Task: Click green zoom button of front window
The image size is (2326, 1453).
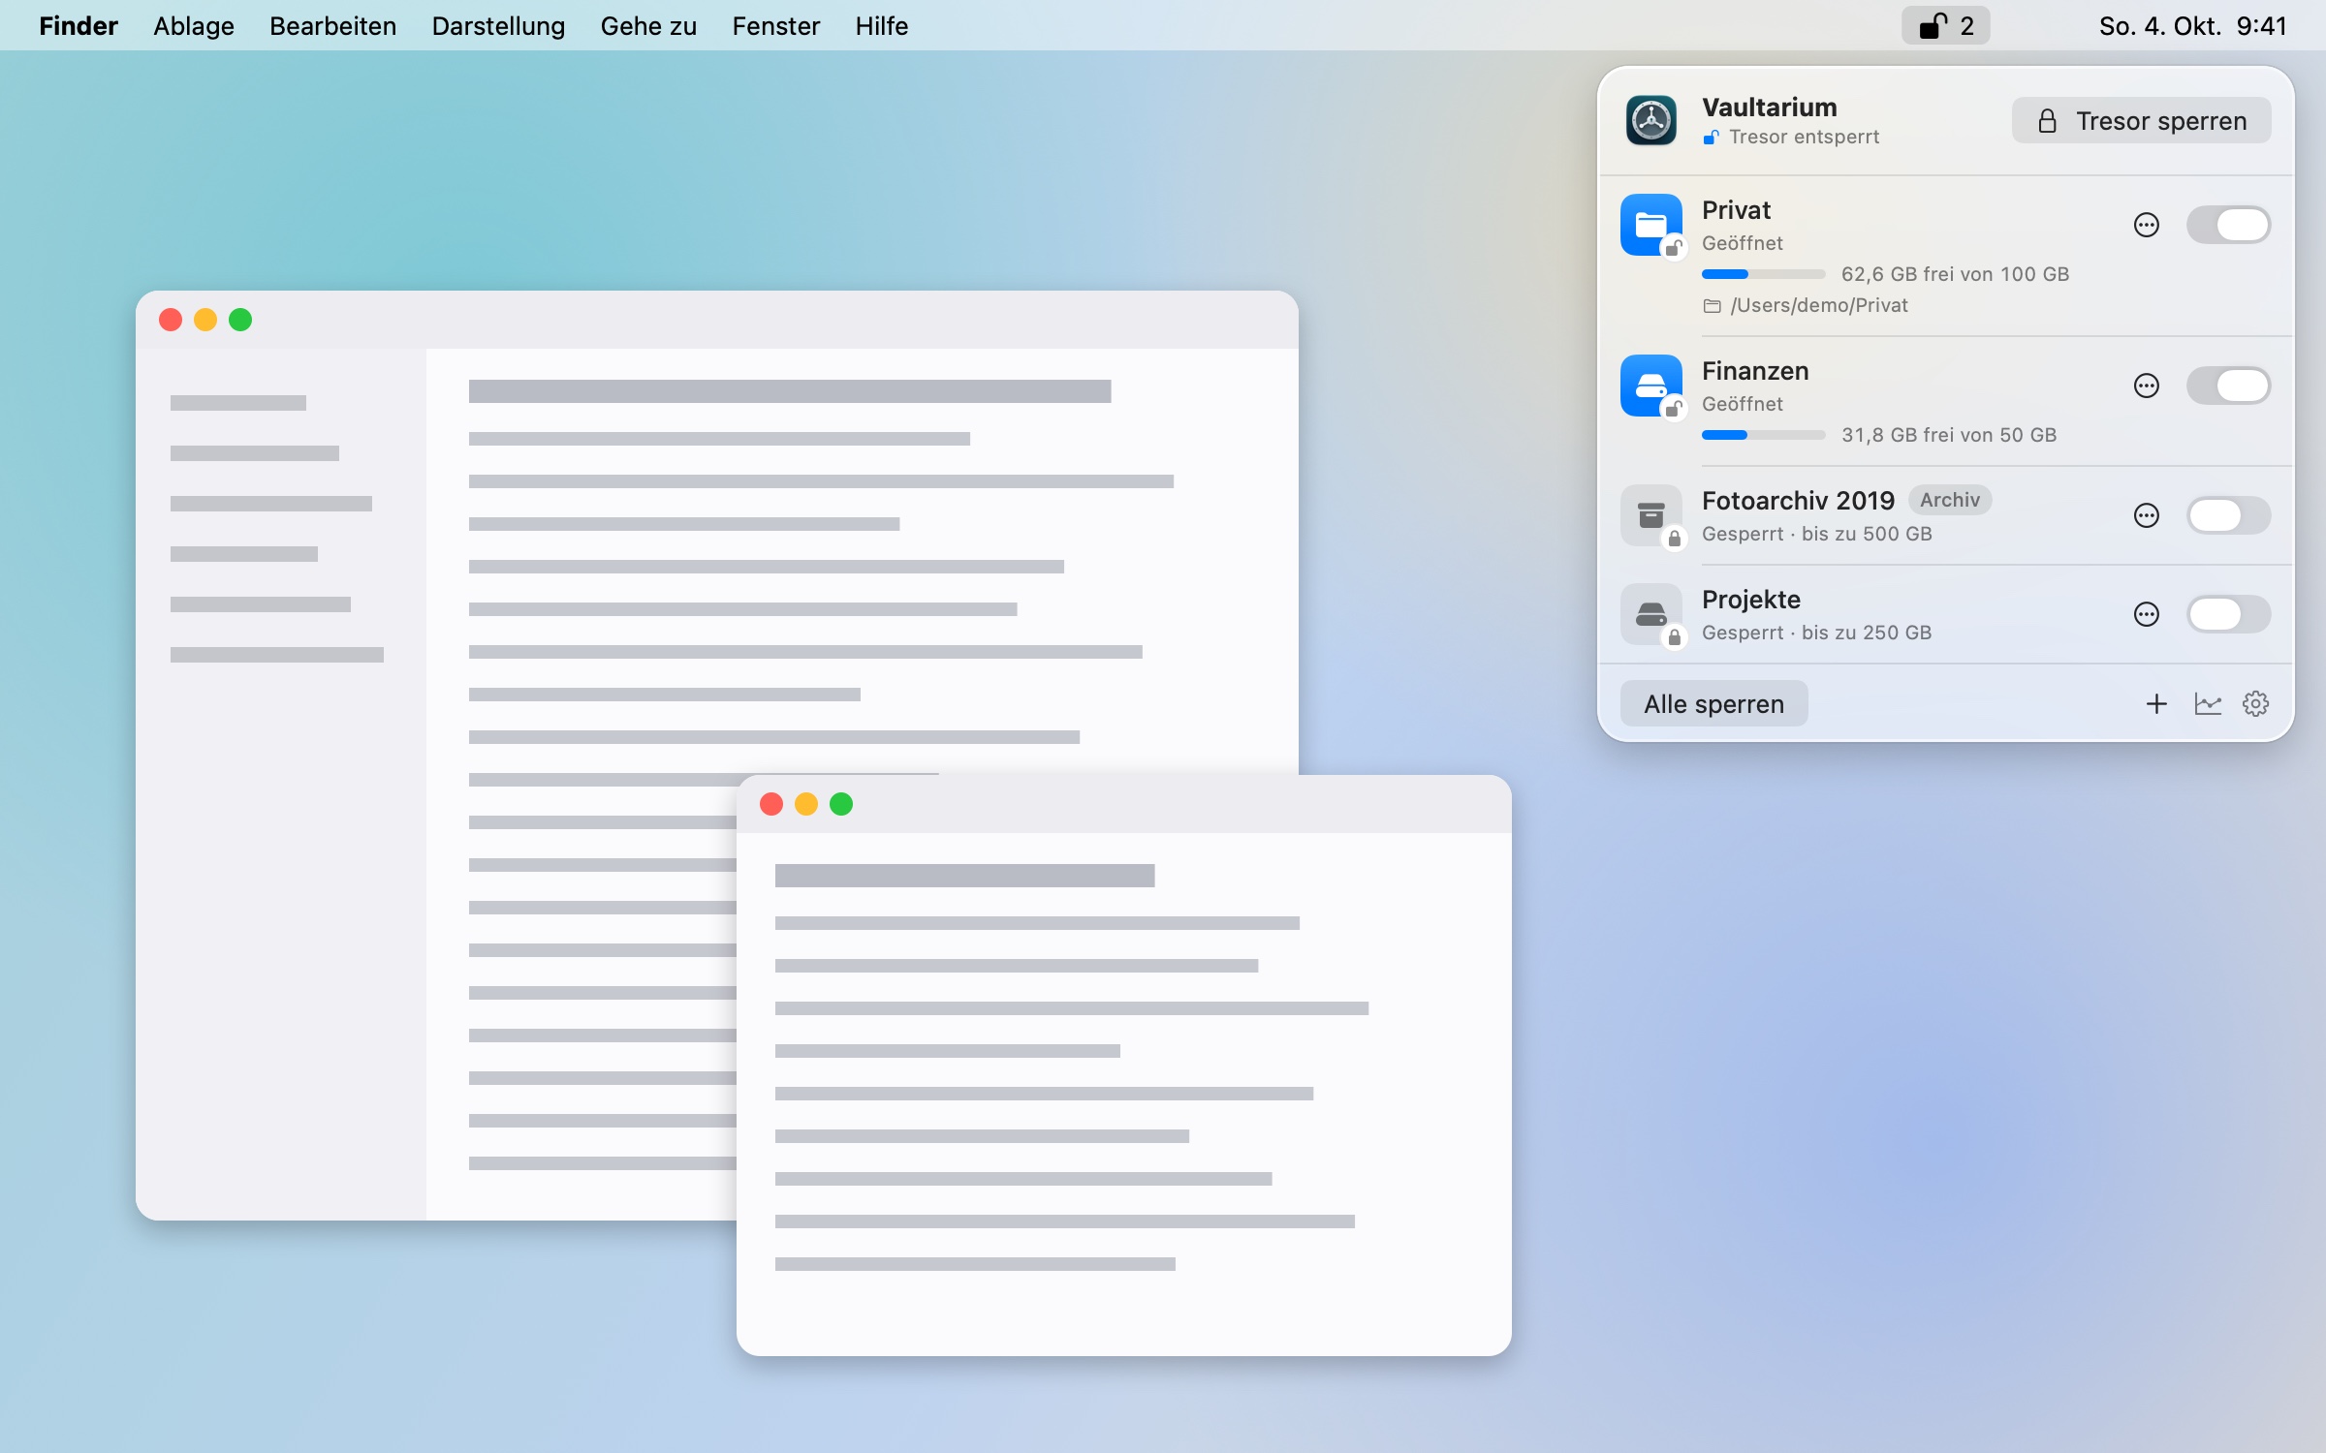Action: (841, 804)
